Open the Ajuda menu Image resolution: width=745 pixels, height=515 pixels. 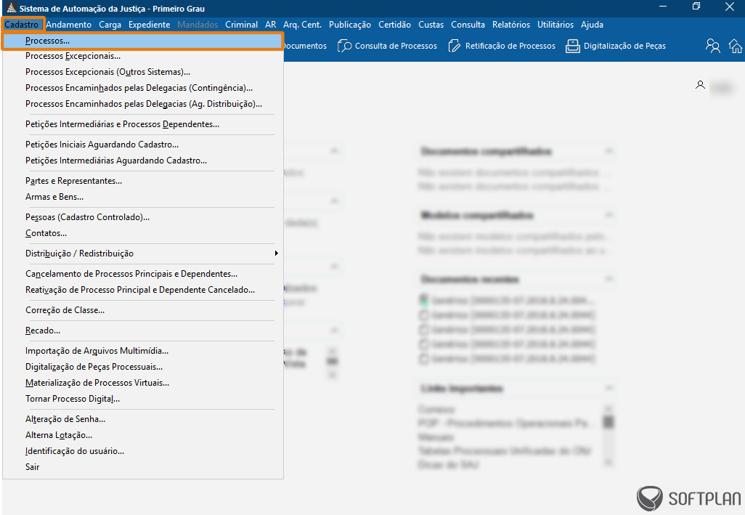click(592, 25)
